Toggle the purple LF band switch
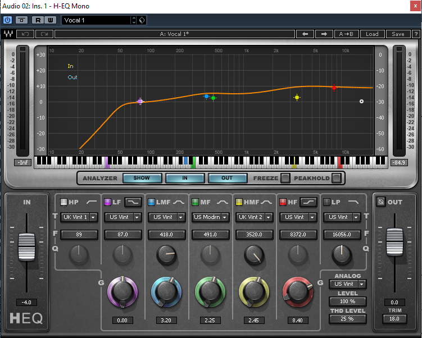The image size is (422, 338). (x=107, y=202)
